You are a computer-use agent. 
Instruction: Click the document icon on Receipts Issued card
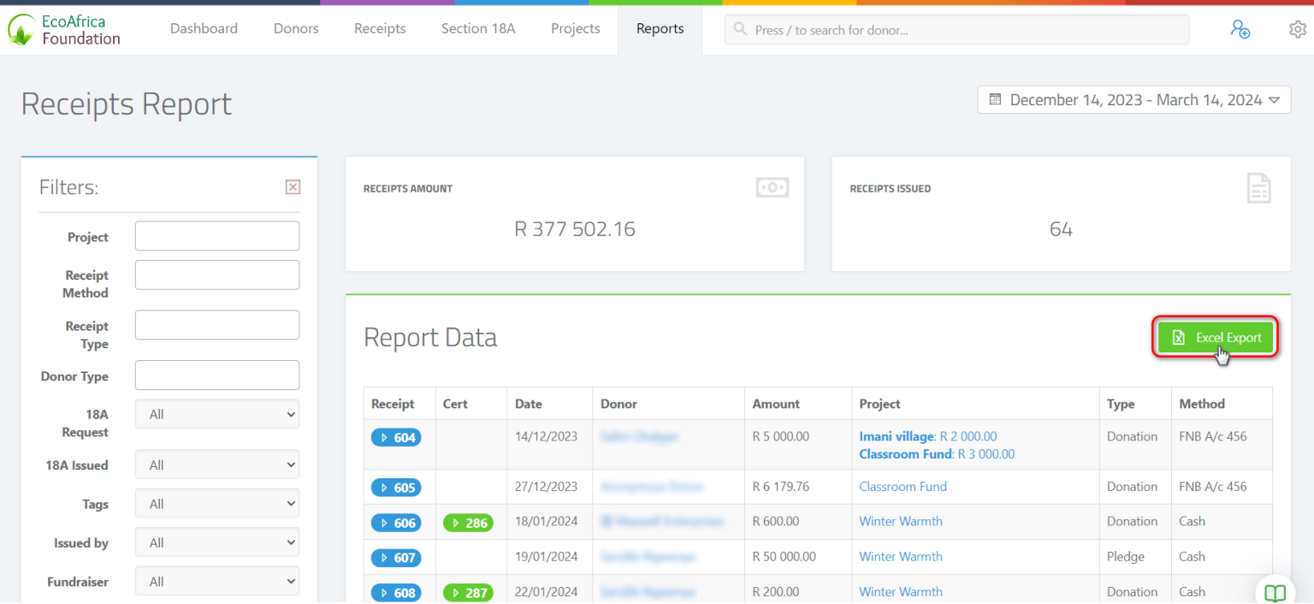pyautogui.click(x=1258, y=187)
